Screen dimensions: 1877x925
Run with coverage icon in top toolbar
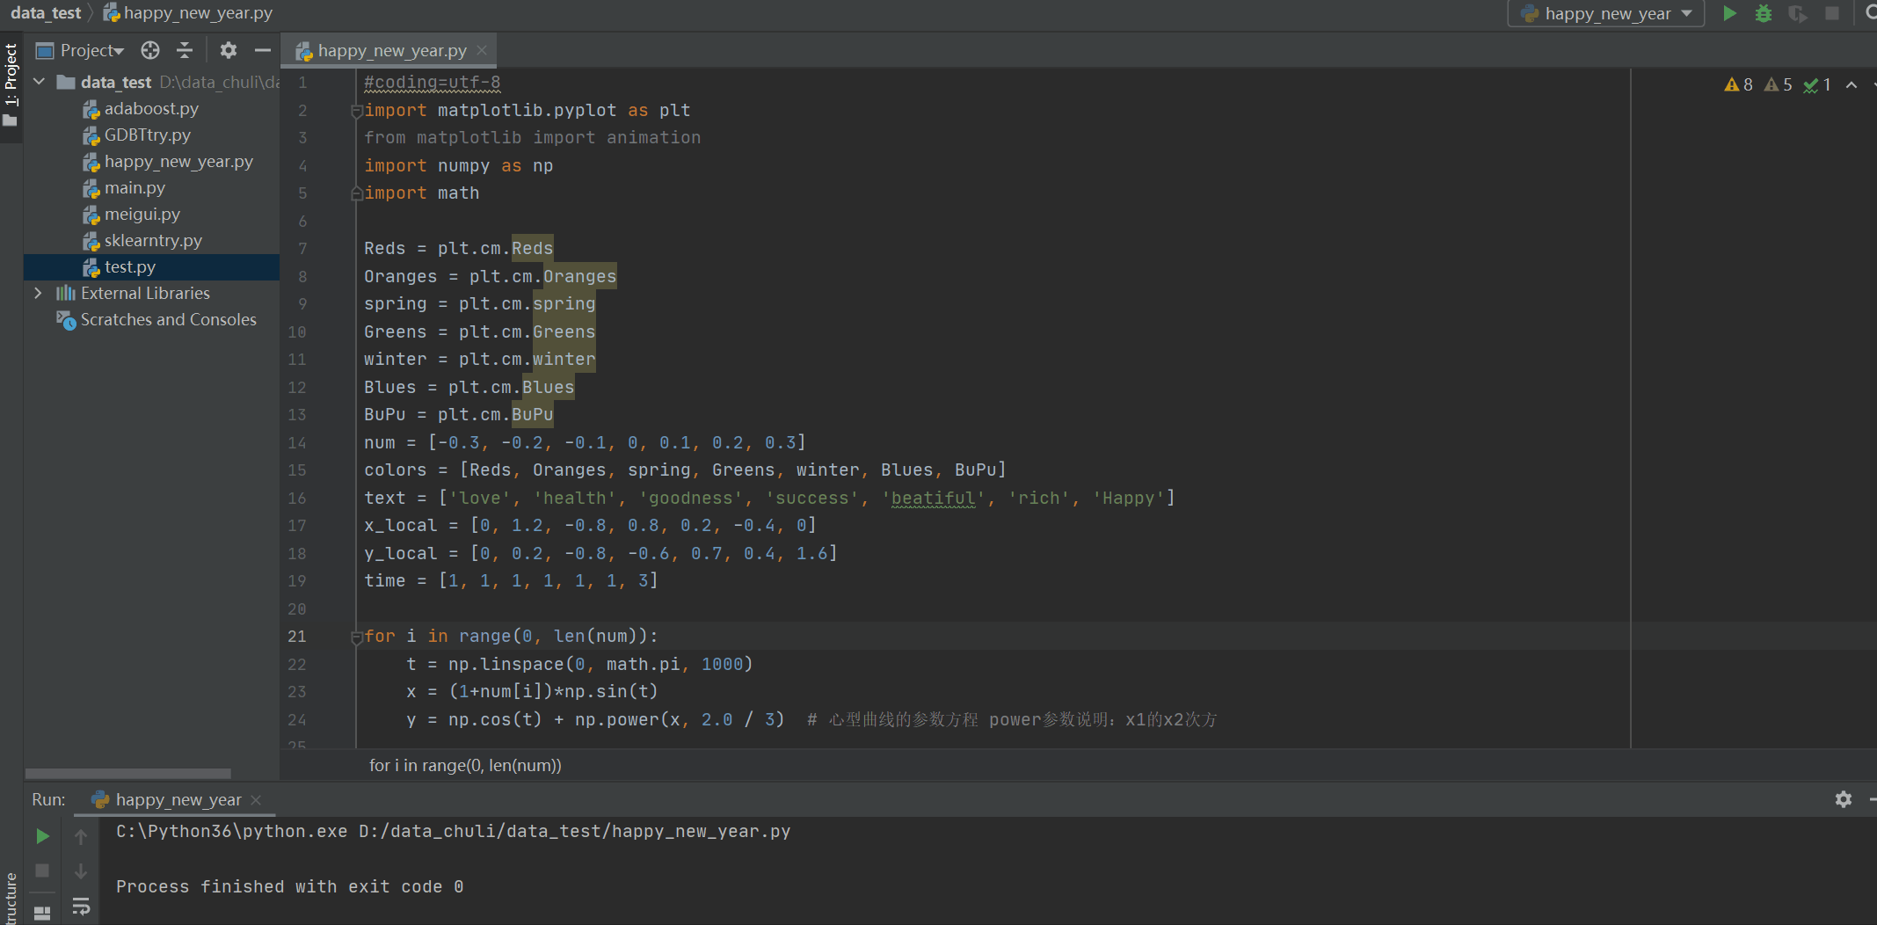(1797, 13)
